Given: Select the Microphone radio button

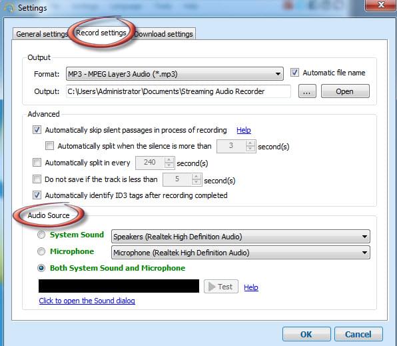Looking at the screenshot, I should coord(41,251).
